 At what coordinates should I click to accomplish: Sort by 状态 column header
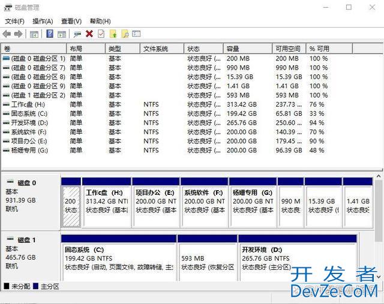[204, 49]
